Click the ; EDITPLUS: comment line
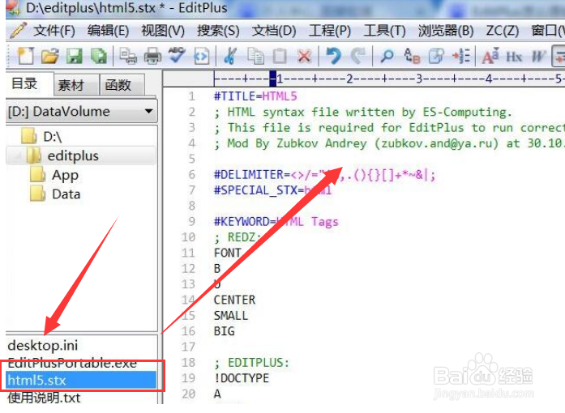The width and height of the screenshot is (565, 413). pyautogui.click(x=251, y=363)
